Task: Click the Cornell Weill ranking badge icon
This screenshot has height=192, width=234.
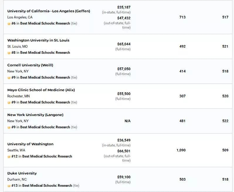Action: tap(9, 77)
